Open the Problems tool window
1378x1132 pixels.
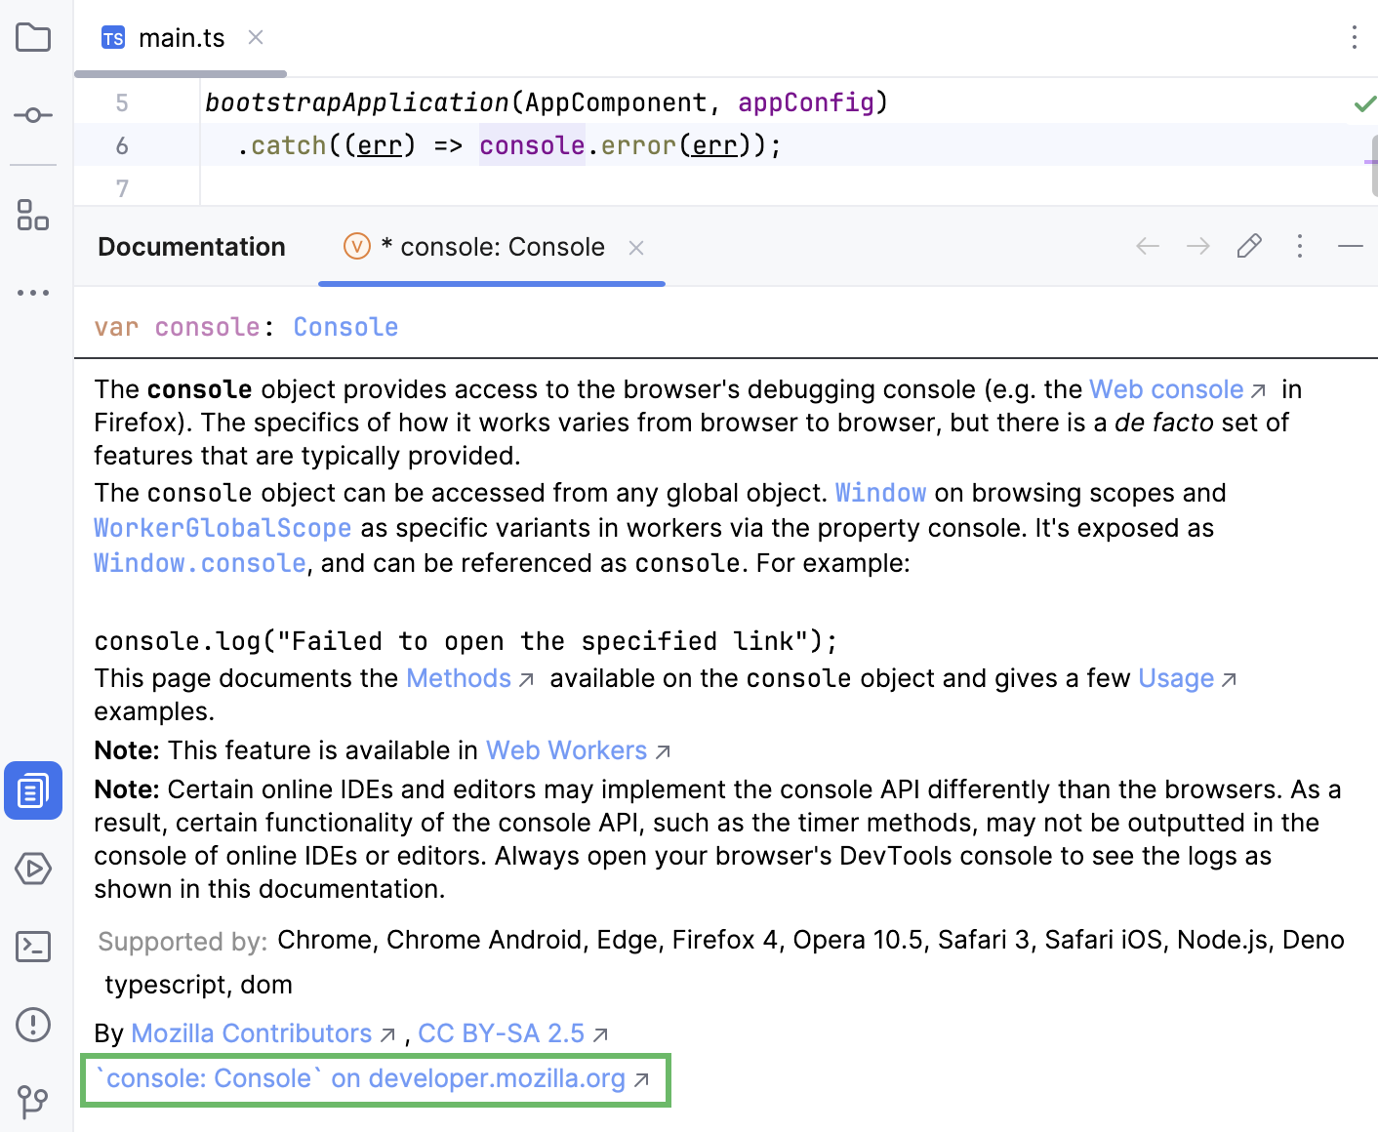(33, 1025)
